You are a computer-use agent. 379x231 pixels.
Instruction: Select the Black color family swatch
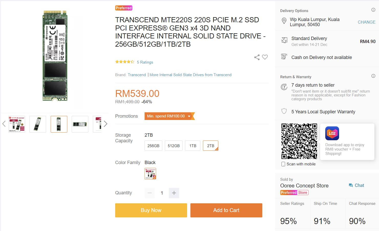tap(150, 174)
